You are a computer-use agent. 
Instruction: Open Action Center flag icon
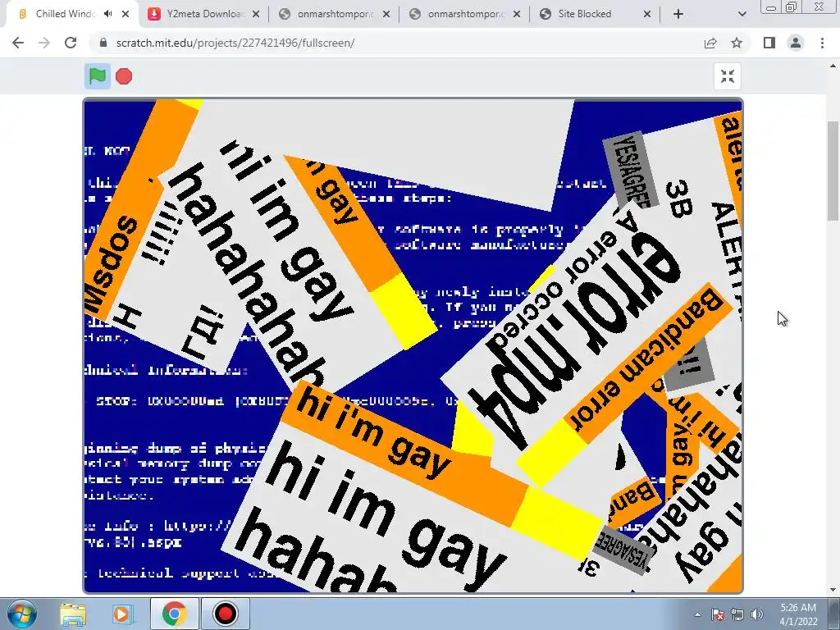point(718,614)
